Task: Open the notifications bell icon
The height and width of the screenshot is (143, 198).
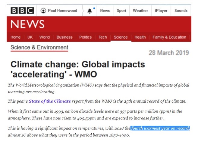Action: point(90,11)
